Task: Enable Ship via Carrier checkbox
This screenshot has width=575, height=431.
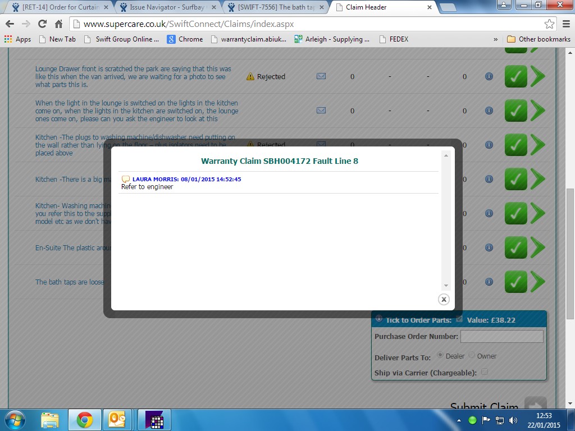Action: click(485, 372)
